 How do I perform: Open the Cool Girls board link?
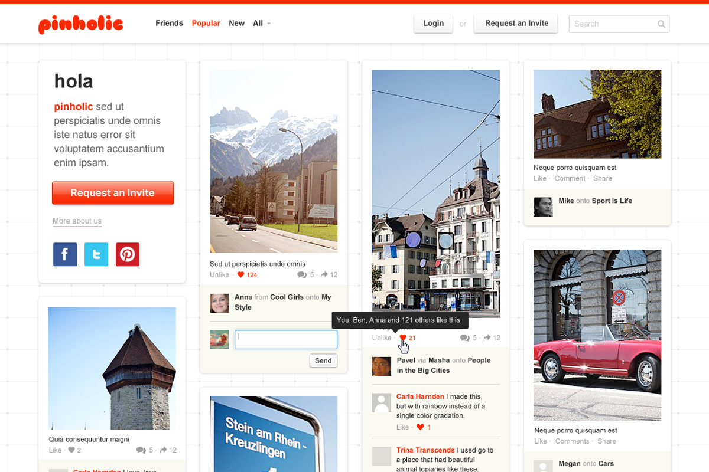(x=287, y=297)
